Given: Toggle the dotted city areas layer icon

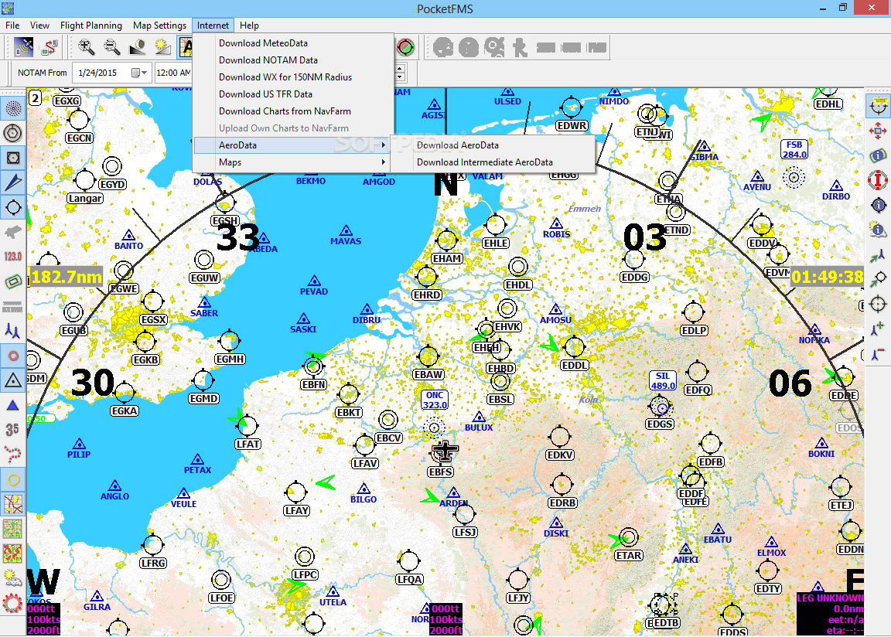Looking at the screenshot, I should click(x=13, y=108).
